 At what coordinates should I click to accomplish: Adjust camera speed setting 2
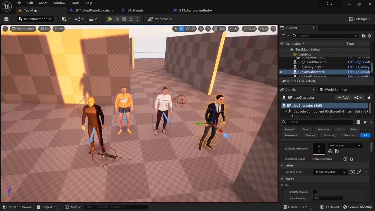(x=263, y=29)
